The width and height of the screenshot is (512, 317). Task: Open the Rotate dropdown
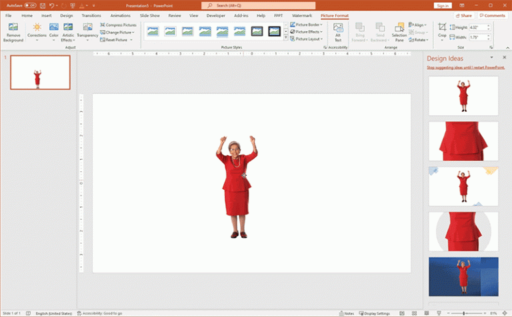click(x=418, y=40)
